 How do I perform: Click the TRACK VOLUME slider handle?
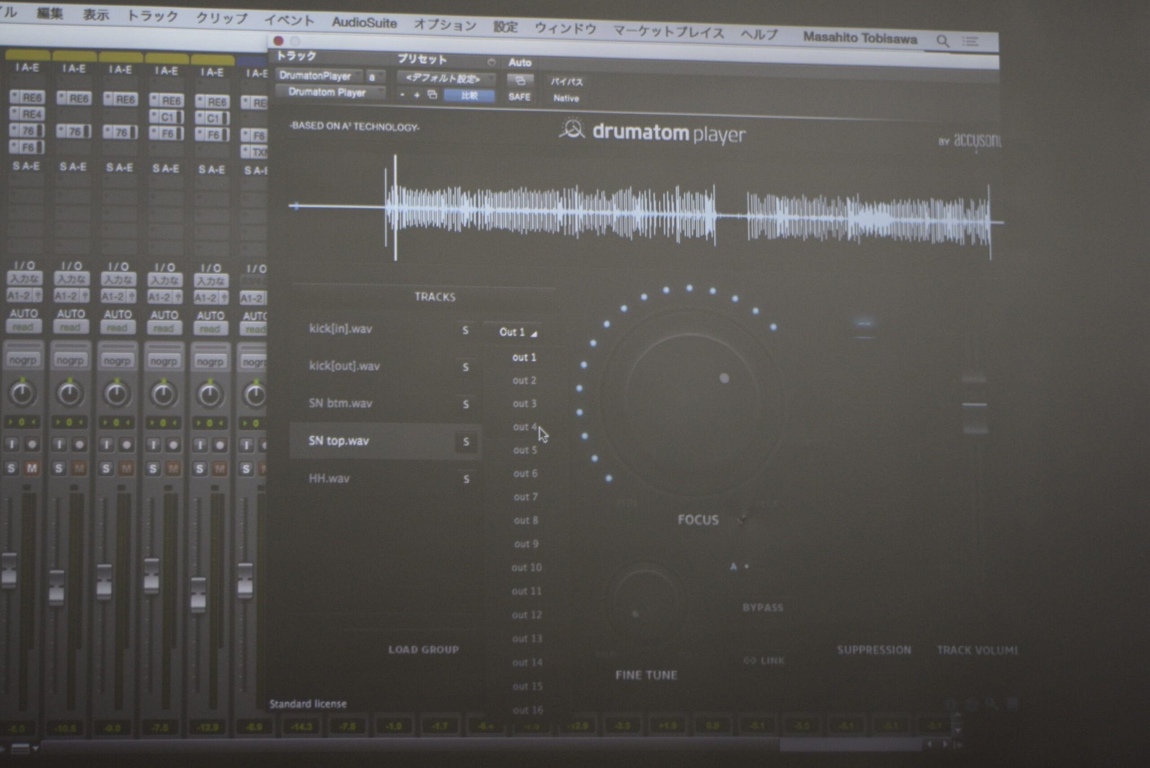click(x=974, y=404)
